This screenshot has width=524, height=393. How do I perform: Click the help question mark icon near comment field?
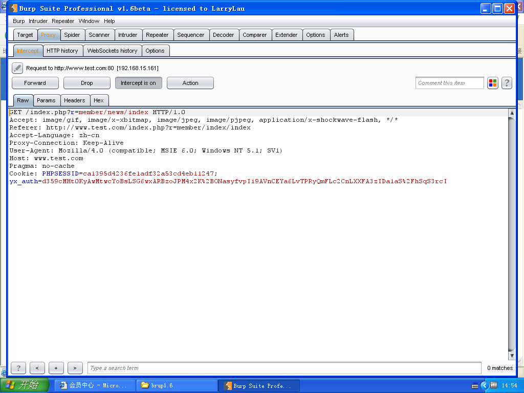pos(507,83)
